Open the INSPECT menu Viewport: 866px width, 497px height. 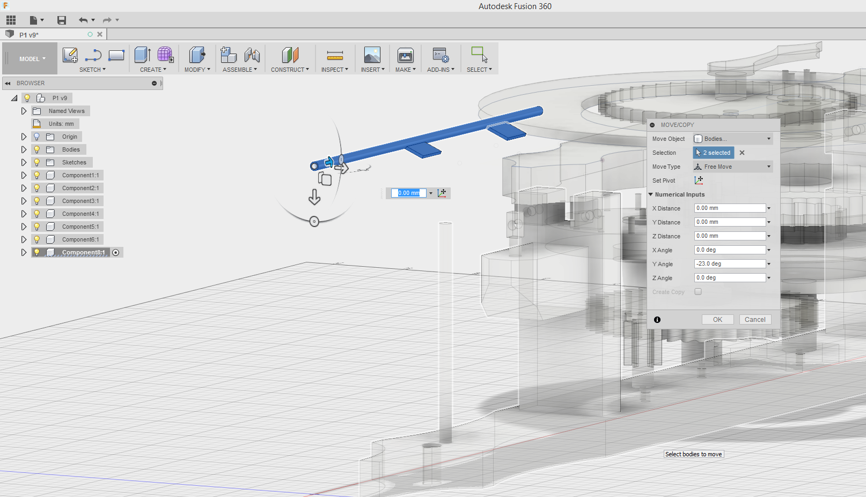tap(335, 70)
